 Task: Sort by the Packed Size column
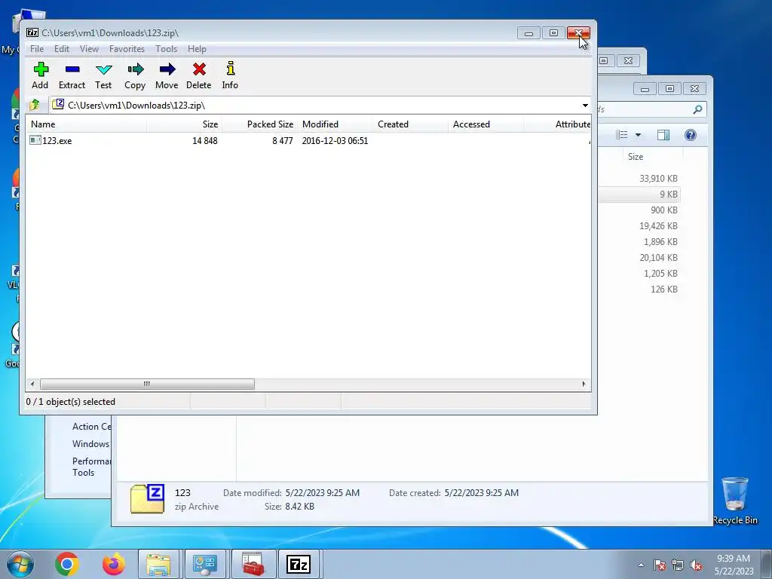(260, 124)
